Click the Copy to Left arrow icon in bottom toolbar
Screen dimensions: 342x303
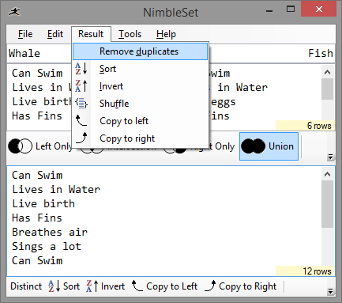click(137, 286)
